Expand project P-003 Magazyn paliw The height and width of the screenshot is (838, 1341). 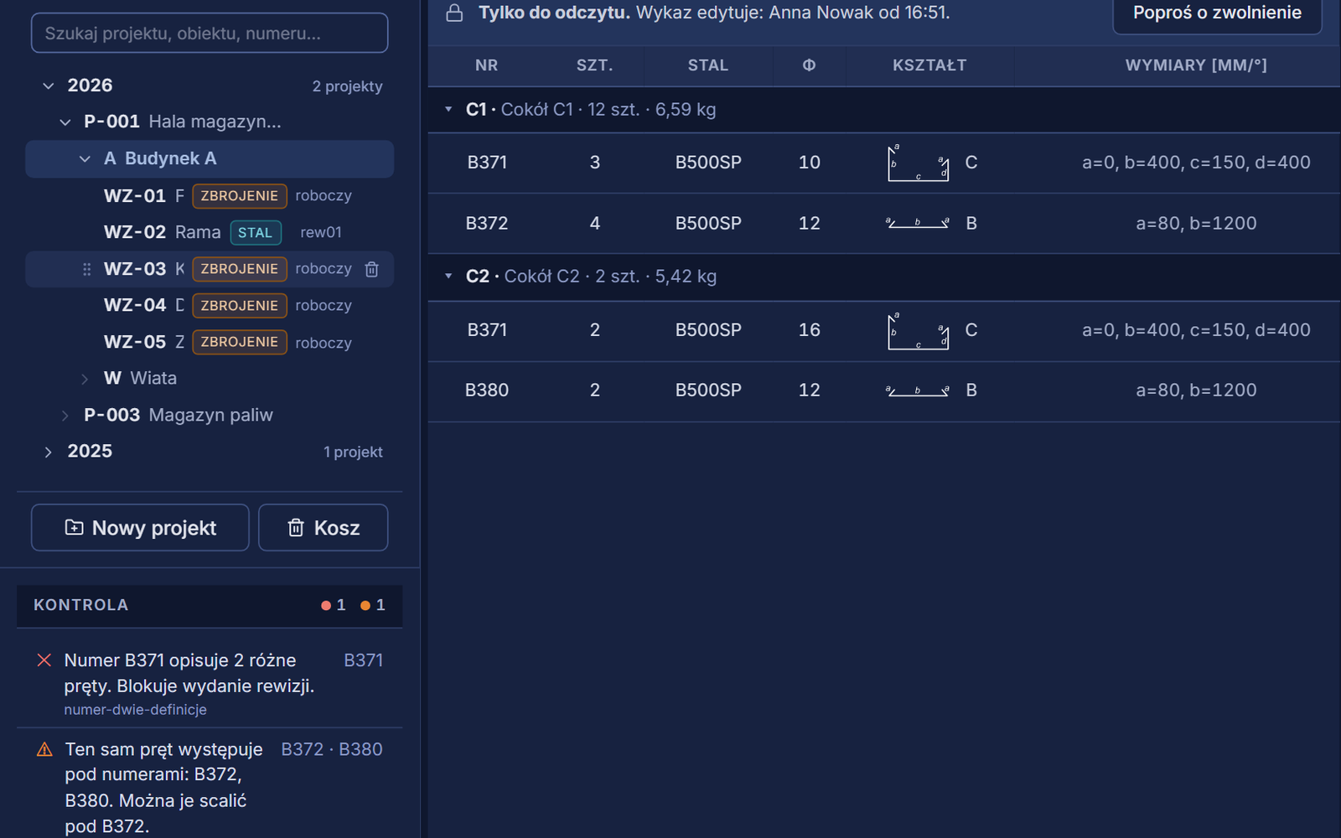(x=65, y=416)
